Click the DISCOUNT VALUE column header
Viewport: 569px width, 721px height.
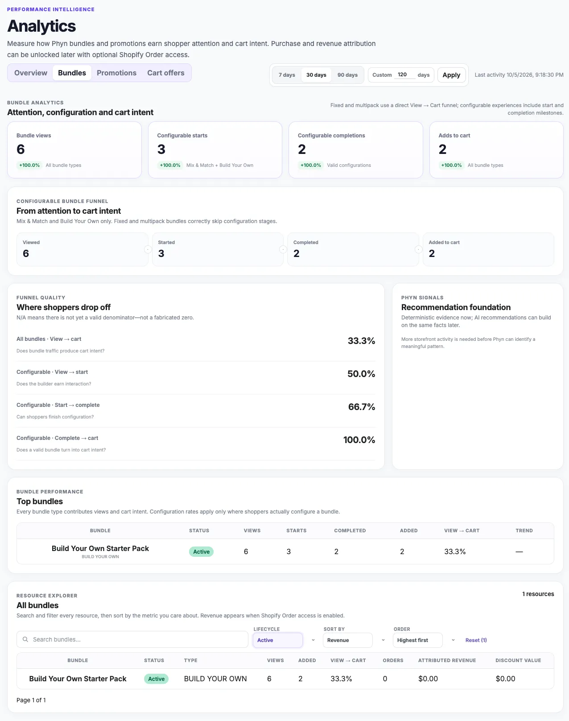click(518, 661)
